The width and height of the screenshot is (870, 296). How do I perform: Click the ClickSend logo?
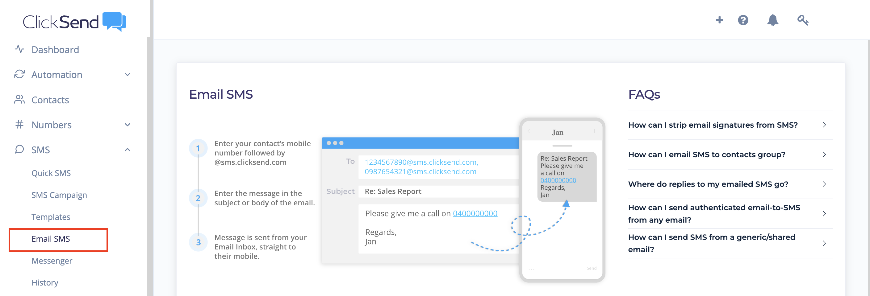click(74, 22)
